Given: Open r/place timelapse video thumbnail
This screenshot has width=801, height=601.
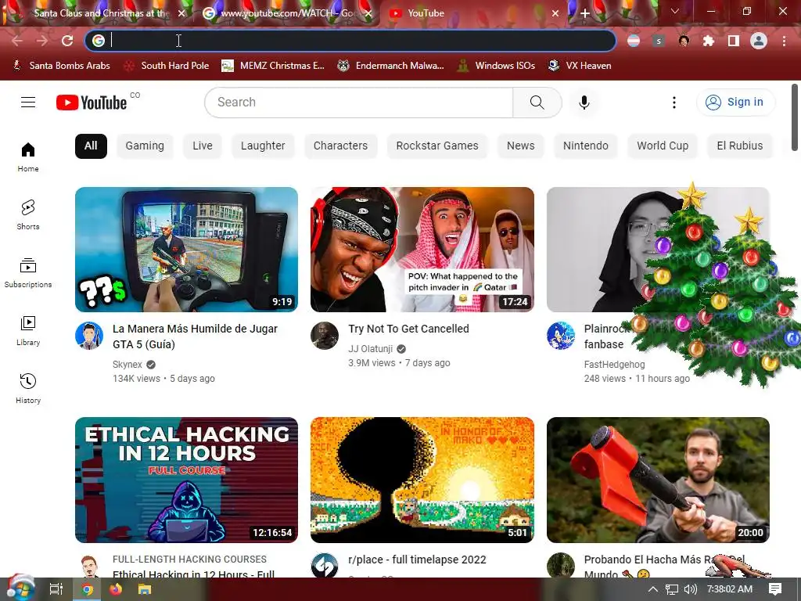Looking at the screenshot, I should coord(422,480).
